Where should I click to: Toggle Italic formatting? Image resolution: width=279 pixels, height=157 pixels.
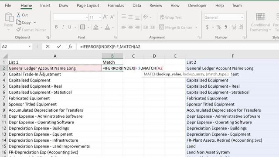tap(63, 27)
